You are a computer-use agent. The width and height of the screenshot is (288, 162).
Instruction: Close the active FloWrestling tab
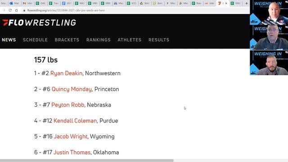point(226,3)
